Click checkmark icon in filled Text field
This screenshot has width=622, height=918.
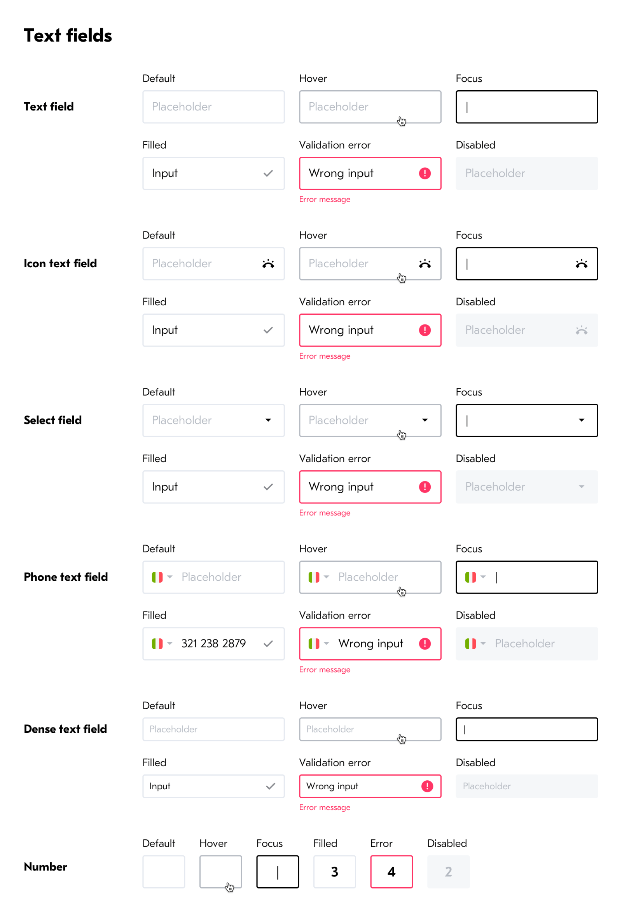268,173
